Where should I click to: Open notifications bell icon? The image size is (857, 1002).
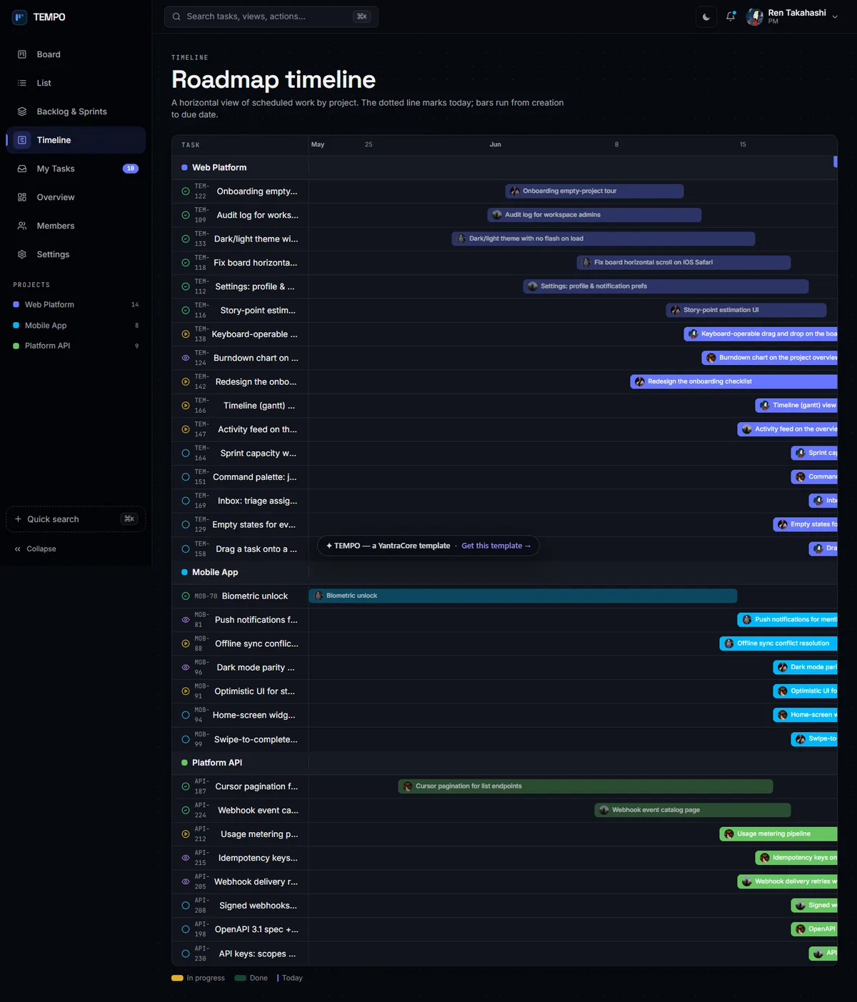[x=731, y=16]
